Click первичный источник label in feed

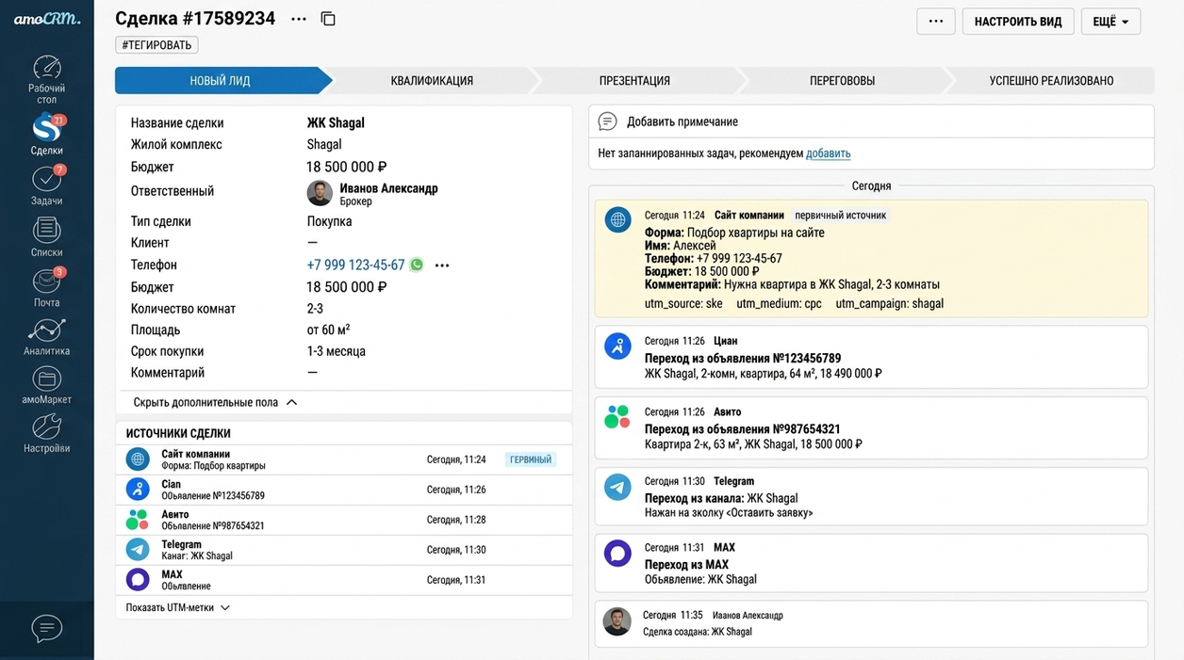(x=841, y=216)
